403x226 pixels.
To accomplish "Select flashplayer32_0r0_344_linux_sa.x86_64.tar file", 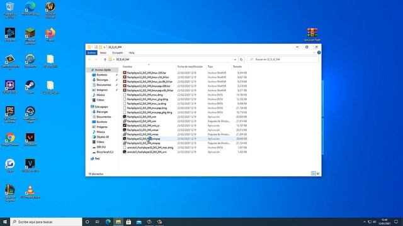I will click(x=150, y=82).
